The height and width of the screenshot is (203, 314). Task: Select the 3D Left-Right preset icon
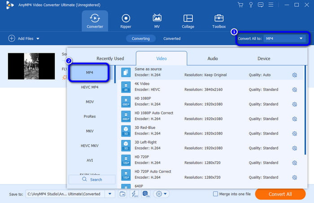point(126,145)
